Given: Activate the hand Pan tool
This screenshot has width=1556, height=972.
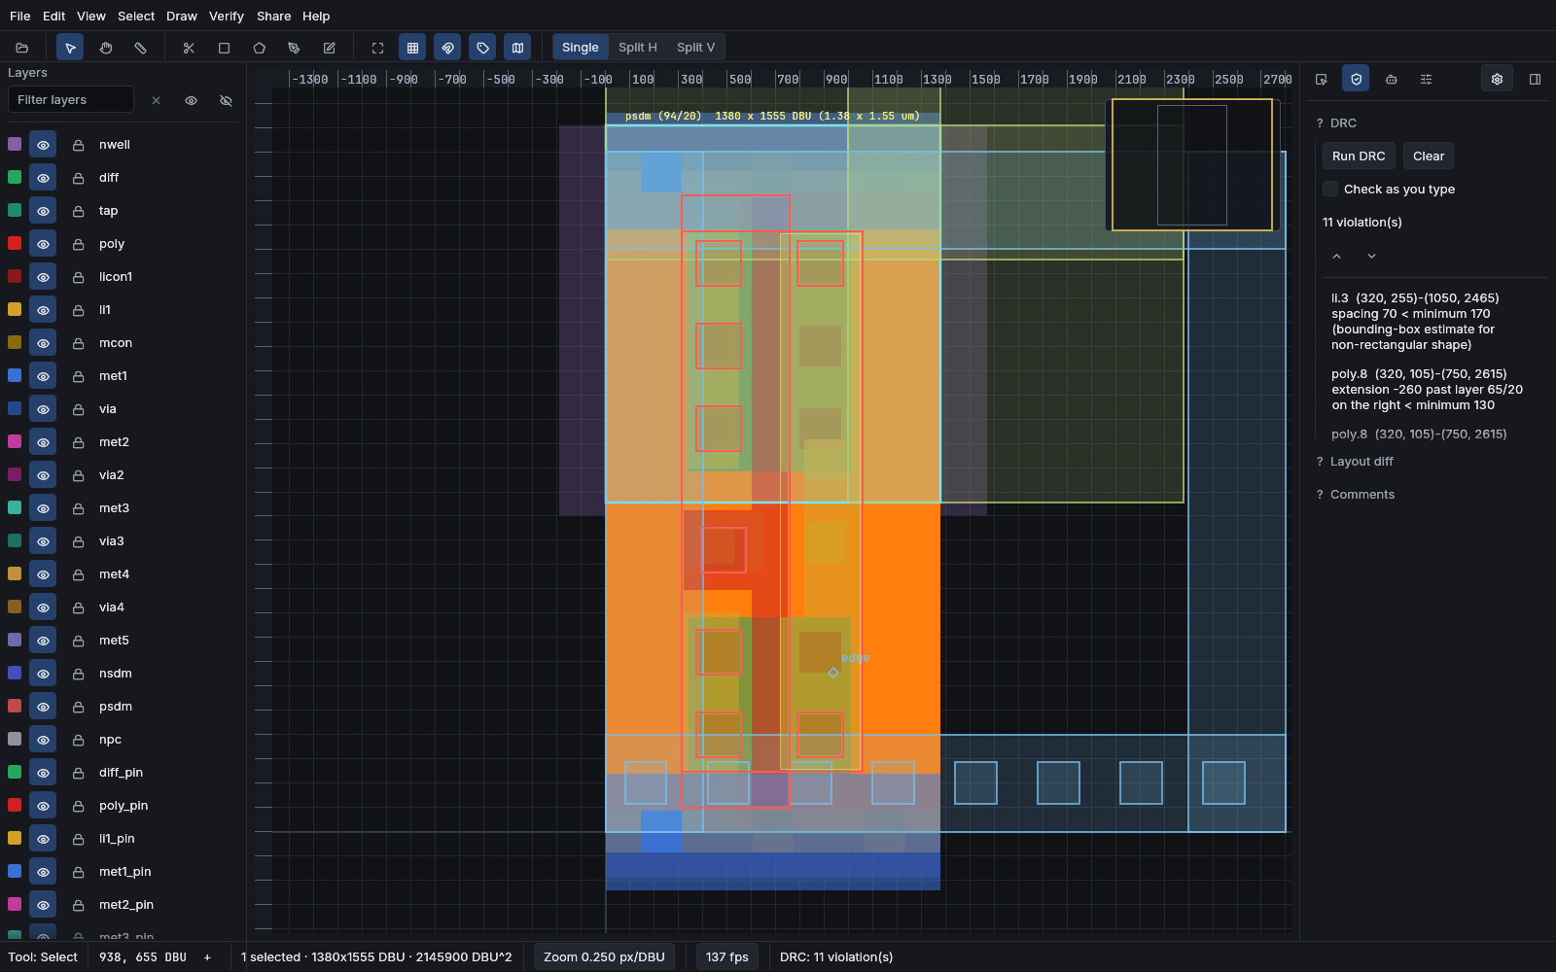Looking at the screenshot, I should tap(105, 48).
